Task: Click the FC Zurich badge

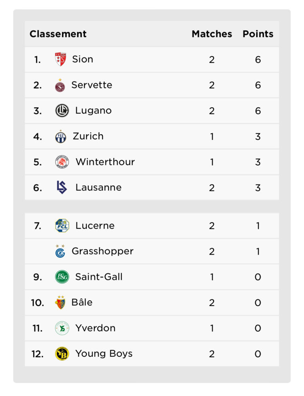Action: pos(61,136)
